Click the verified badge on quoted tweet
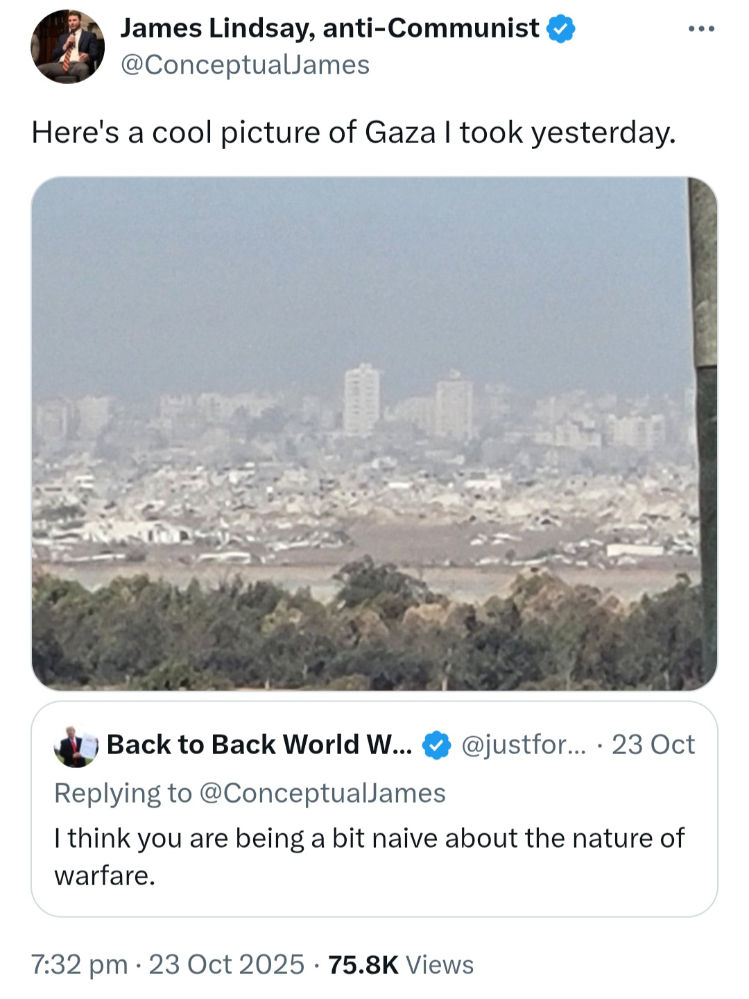Screen dimensions: 749x999 (437, 745)
